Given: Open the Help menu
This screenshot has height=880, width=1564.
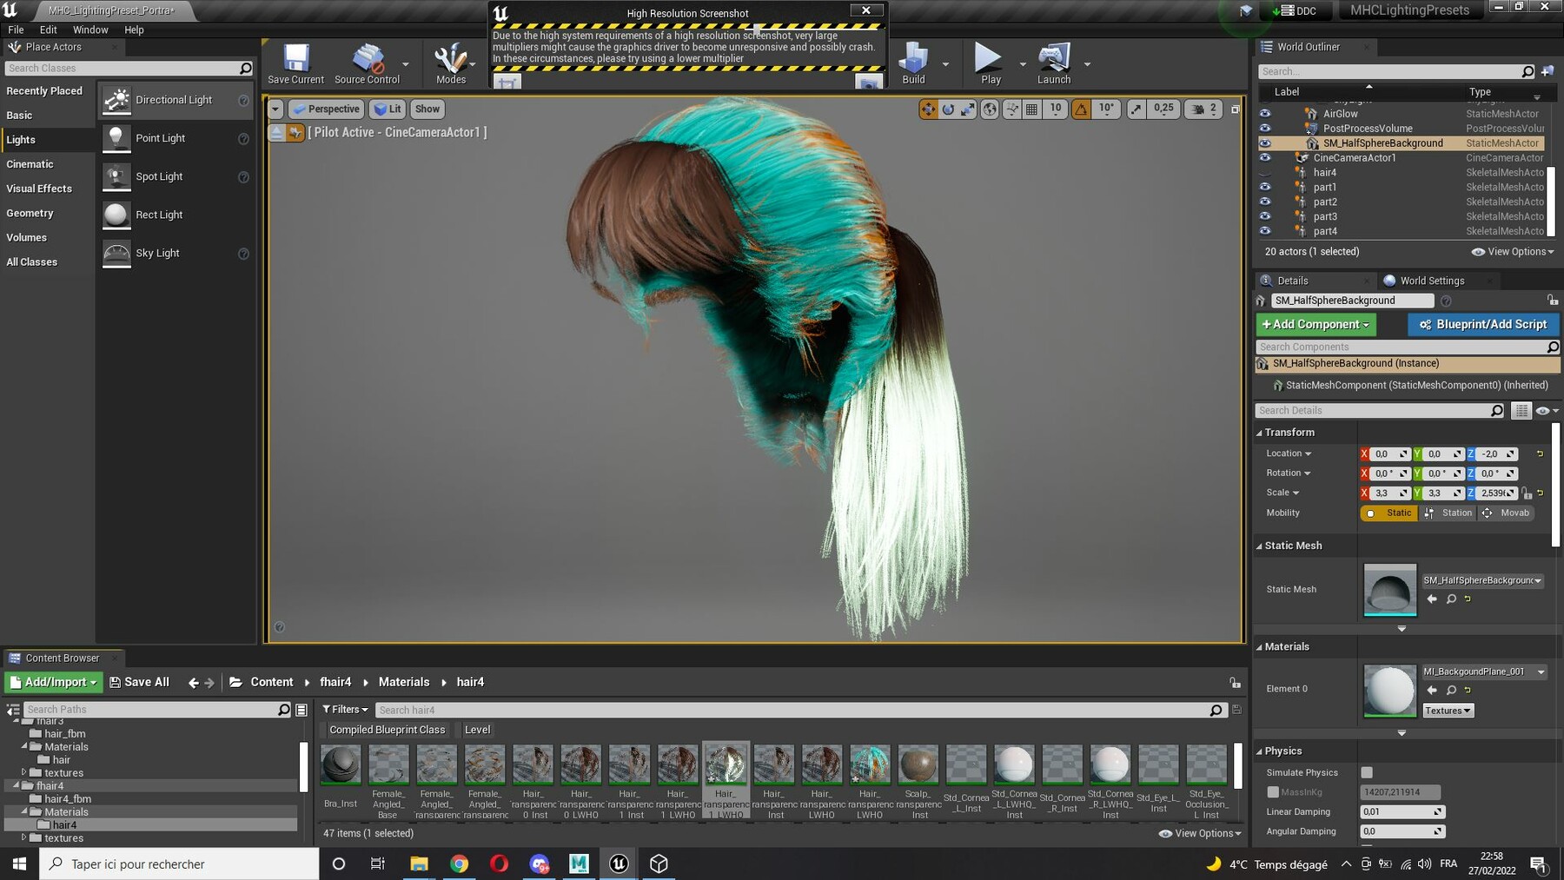Looking at the screenshot, I should [134, 30].
